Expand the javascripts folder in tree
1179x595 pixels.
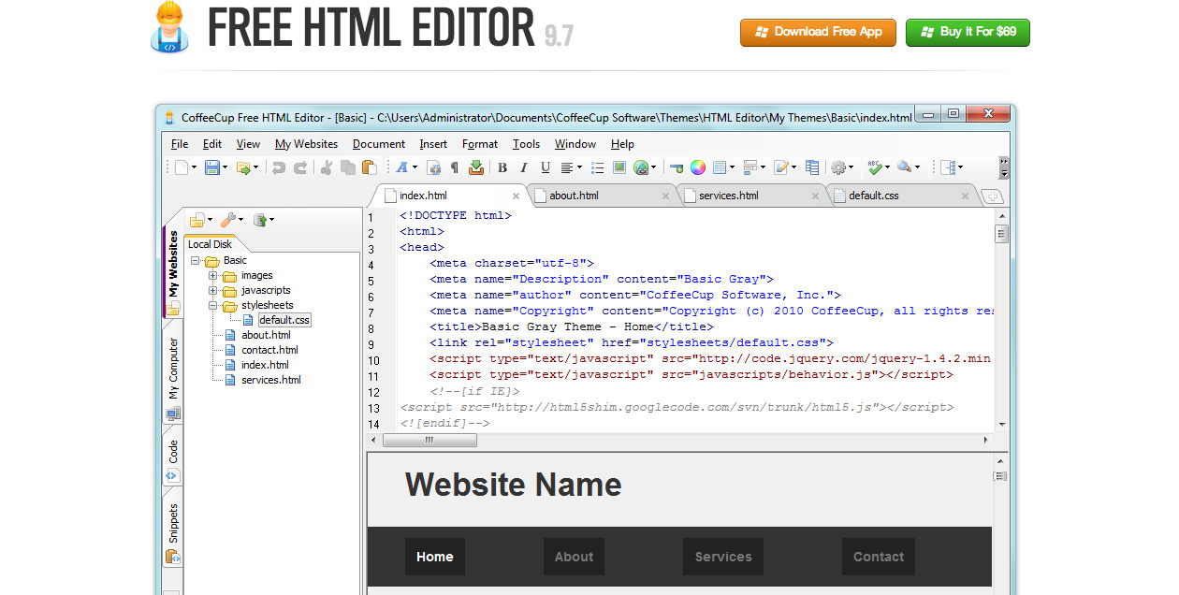coord(213,290)
